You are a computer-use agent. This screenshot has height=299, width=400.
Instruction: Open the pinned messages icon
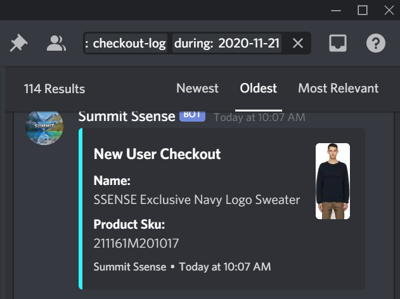pyautogui.click(x=18, y=43)
